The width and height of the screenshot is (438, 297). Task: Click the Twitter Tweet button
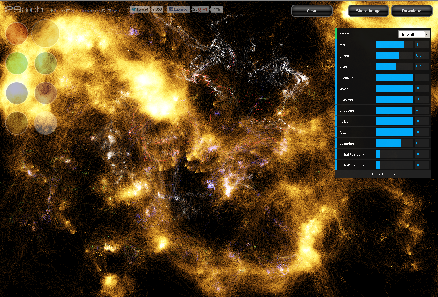[140, 10]
